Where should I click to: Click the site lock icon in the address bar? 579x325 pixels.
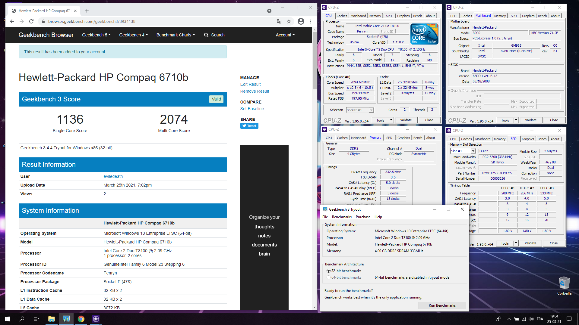pyautogui.click(x=43, y=21)
